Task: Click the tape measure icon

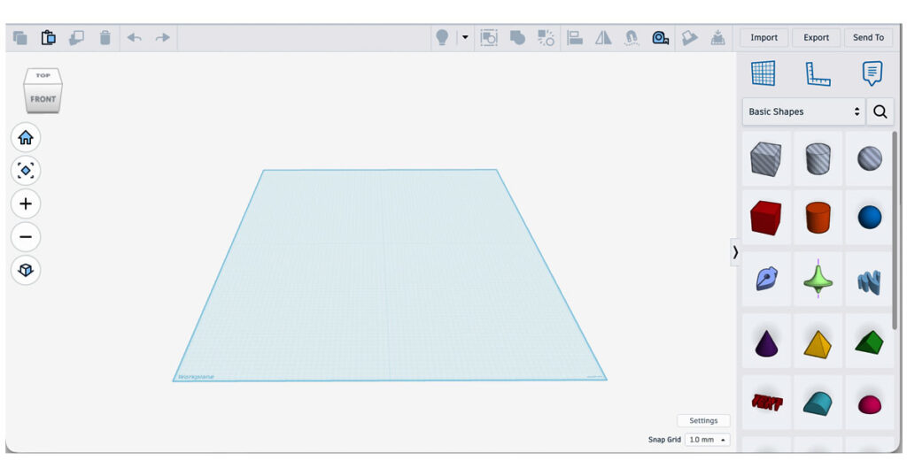Action: [x=661, y=38]
